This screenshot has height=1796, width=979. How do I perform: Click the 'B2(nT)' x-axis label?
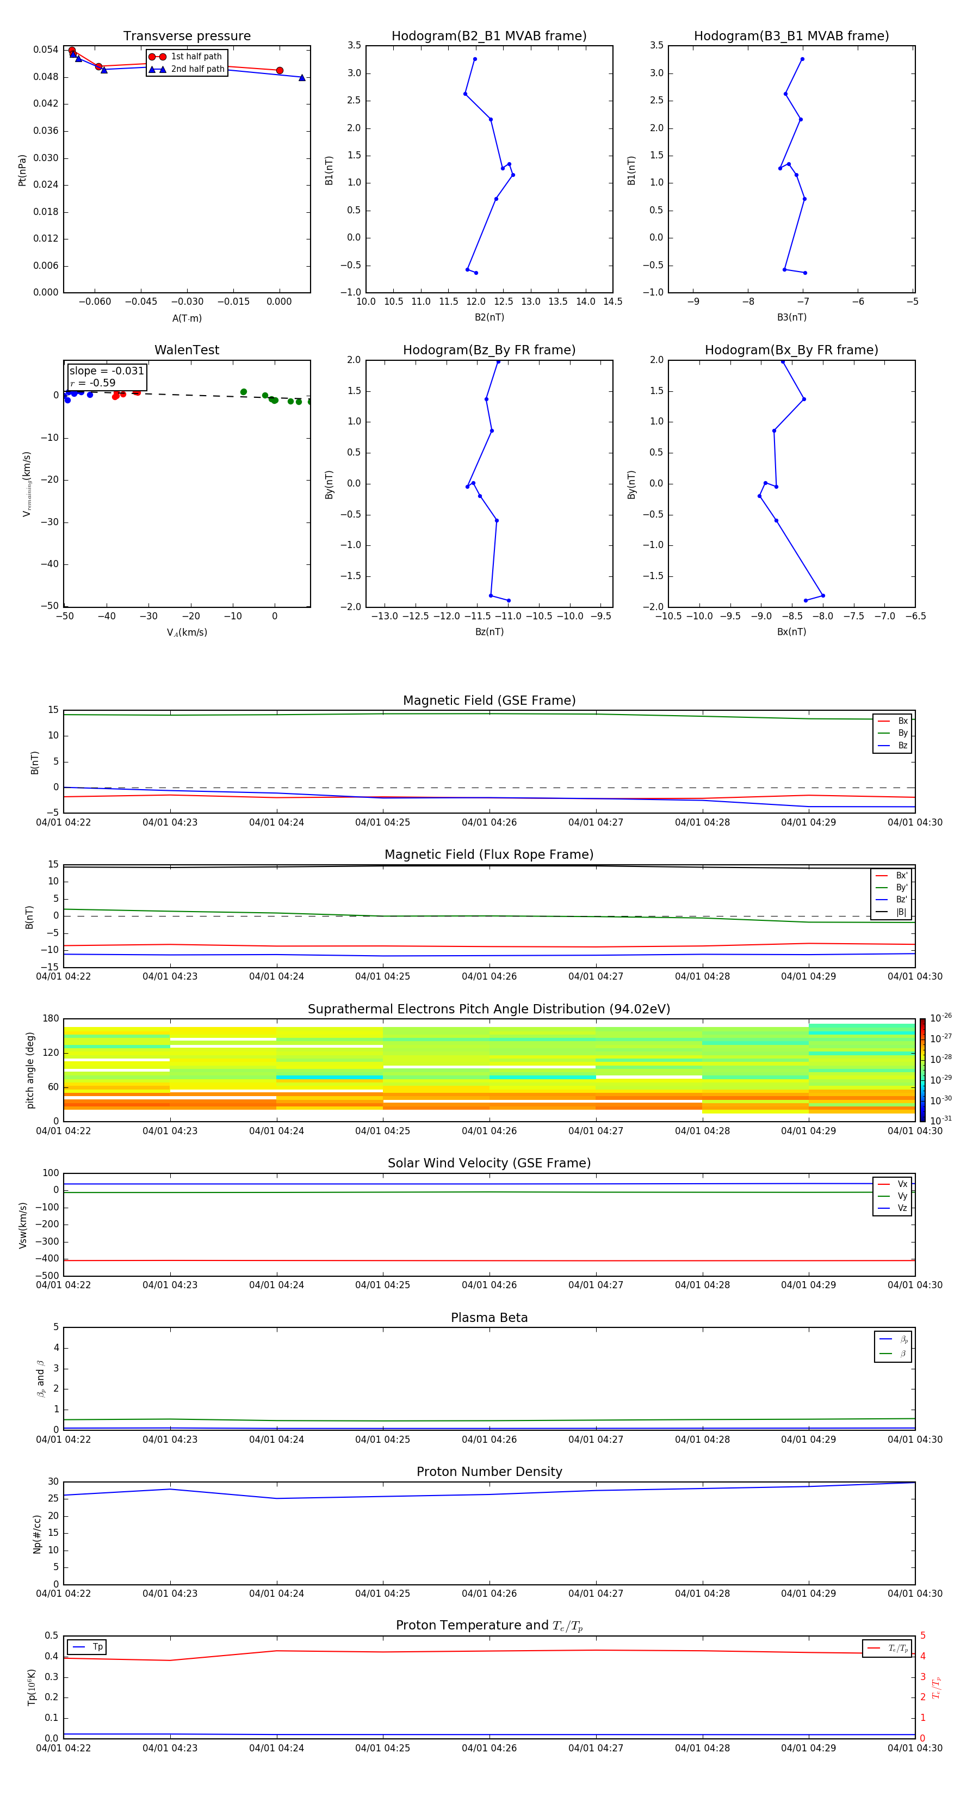point(489,317)
